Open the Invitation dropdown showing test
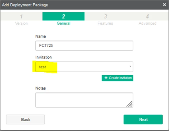 84,67
